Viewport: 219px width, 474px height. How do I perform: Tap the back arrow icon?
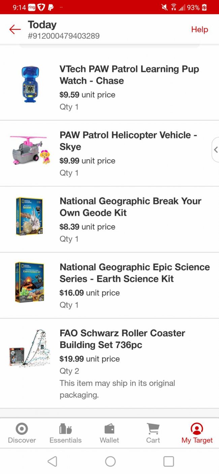[x=15, y=30]
